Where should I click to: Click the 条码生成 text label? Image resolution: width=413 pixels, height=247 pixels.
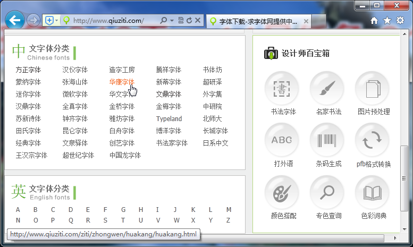(x=328, y=164)
